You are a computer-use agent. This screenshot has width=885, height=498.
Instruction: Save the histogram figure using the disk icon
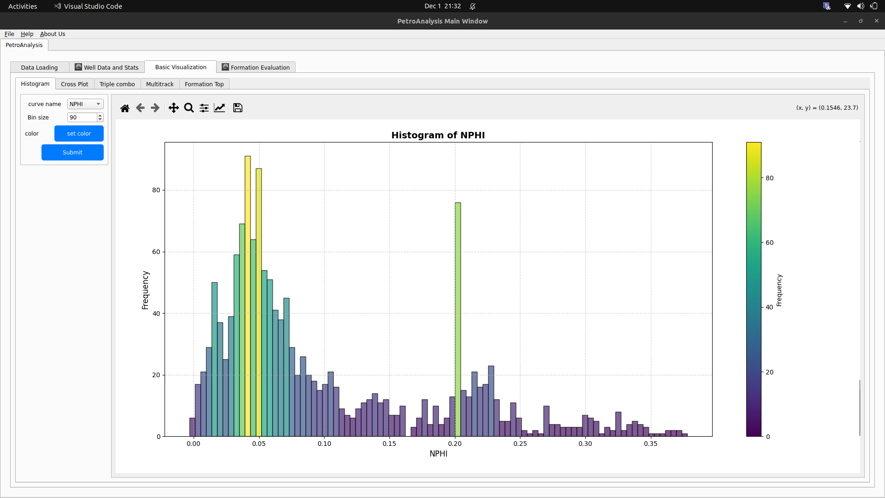[237, 108]
